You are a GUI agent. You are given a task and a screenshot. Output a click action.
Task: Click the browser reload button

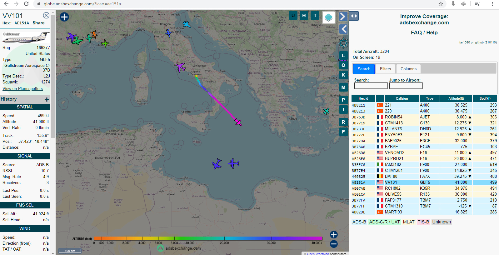coord(26,4)
